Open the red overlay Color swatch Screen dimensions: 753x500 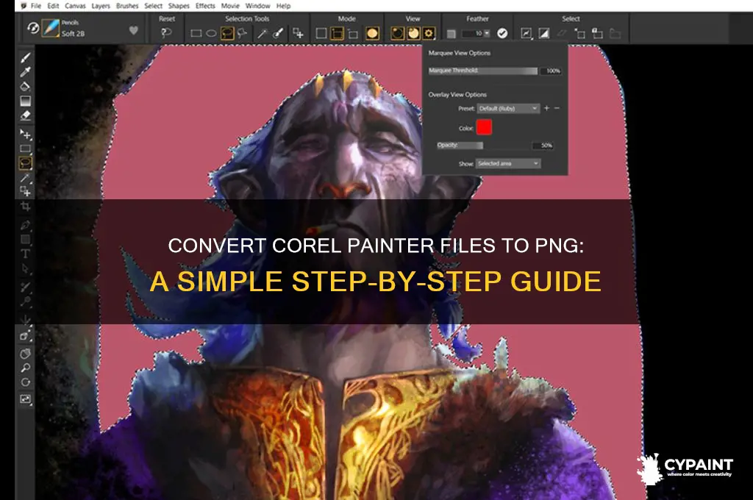pos(484,127)
